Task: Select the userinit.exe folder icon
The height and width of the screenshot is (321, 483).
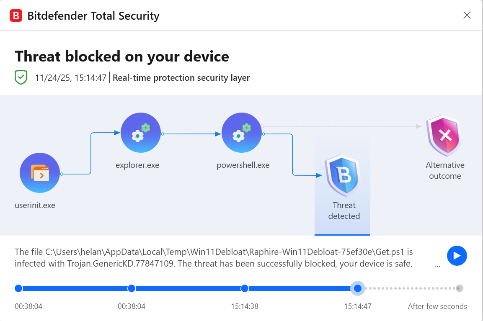Action: 40,173
